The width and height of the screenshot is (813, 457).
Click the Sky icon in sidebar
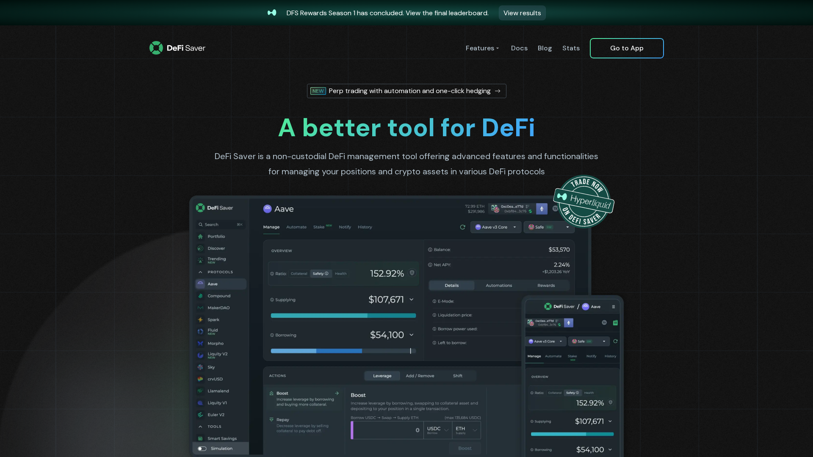(x=200, y=367)
